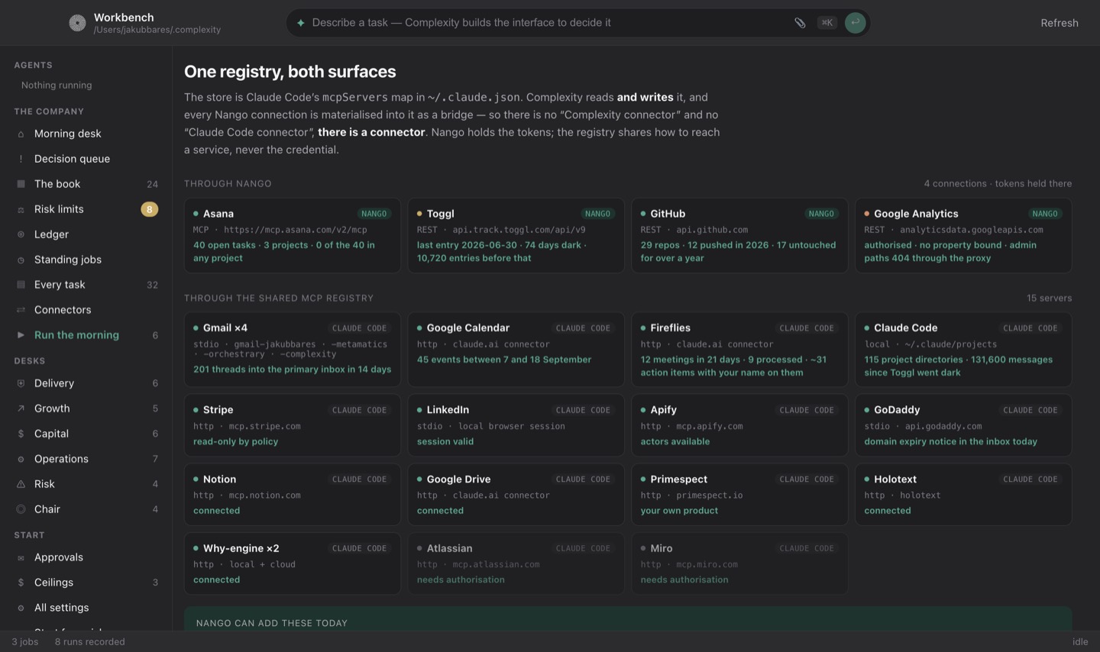Click '4 connections · tokens held there' label
The image size is (1100, 652).
pyautogui.click(x=998, y=184)
